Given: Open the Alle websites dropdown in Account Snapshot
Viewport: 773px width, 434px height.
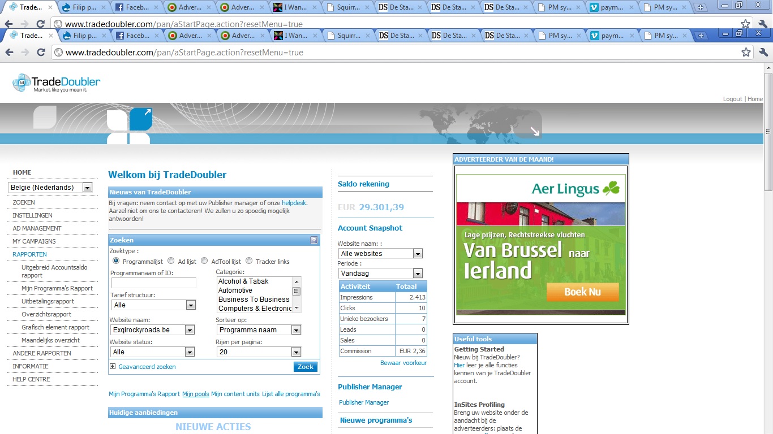Looking at the screenshot, I should [x=381, y=254].
